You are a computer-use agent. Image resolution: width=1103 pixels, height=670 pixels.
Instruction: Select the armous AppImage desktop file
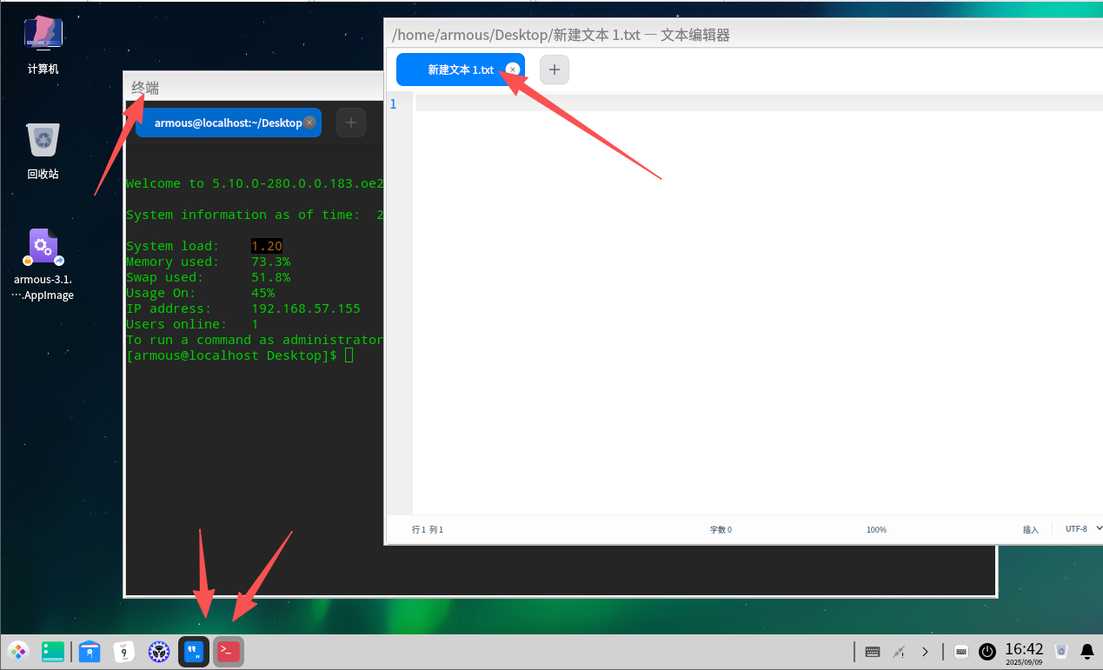(x=43, y=264)
